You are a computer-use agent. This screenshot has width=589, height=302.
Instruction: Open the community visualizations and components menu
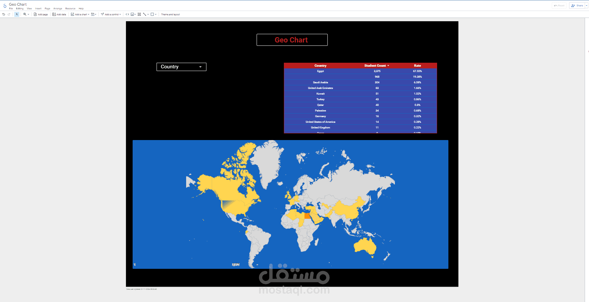[94, 14]
